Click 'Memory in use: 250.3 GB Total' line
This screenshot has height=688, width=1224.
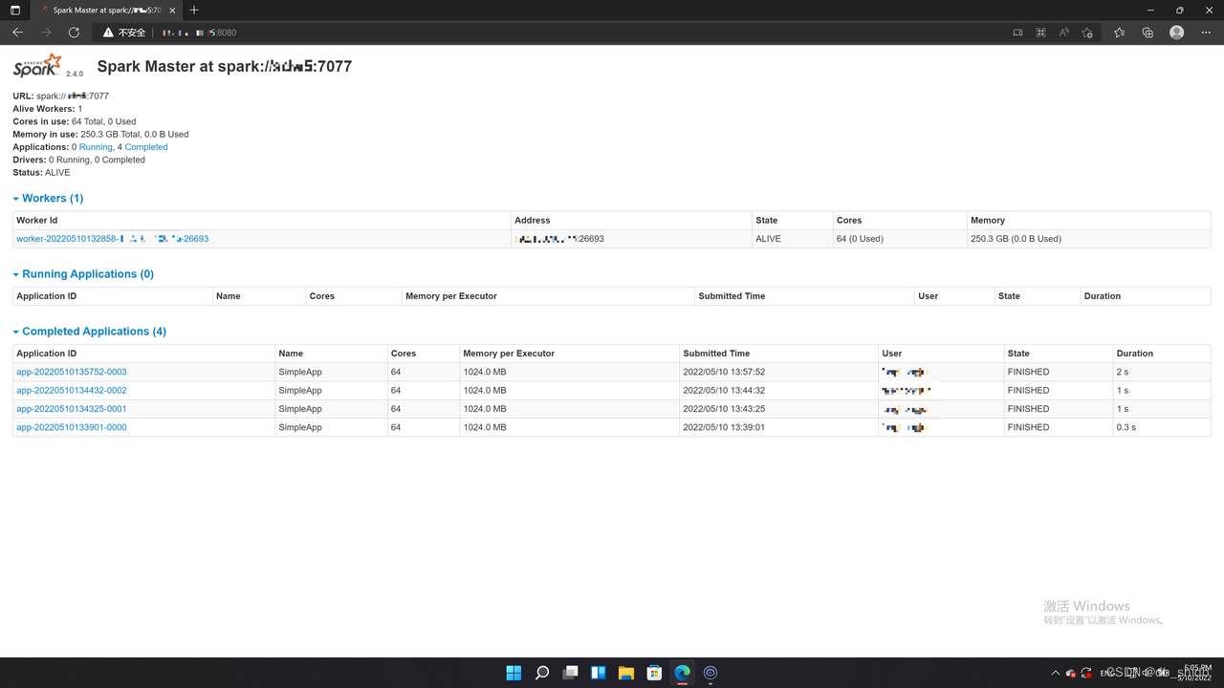coord(100,135)
